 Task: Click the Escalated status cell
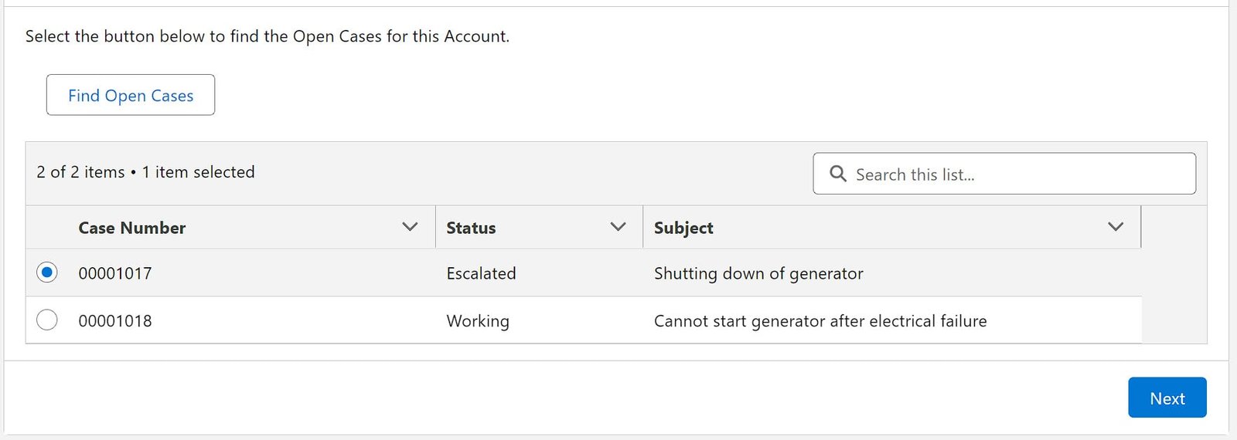click(481, 273)
